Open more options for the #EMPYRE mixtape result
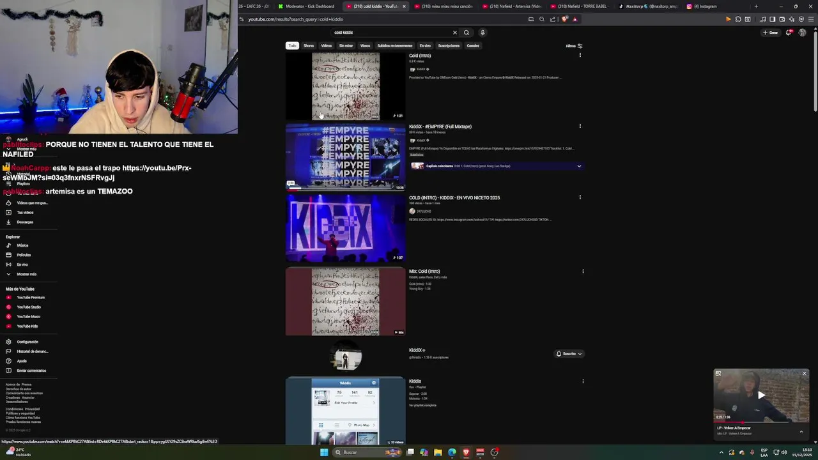This screenshot has width=818, height=460. 580,126
